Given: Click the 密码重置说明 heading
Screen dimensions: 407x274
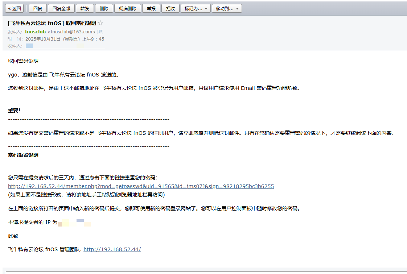Looking at the screenshot, I should (x=23, y=155).
